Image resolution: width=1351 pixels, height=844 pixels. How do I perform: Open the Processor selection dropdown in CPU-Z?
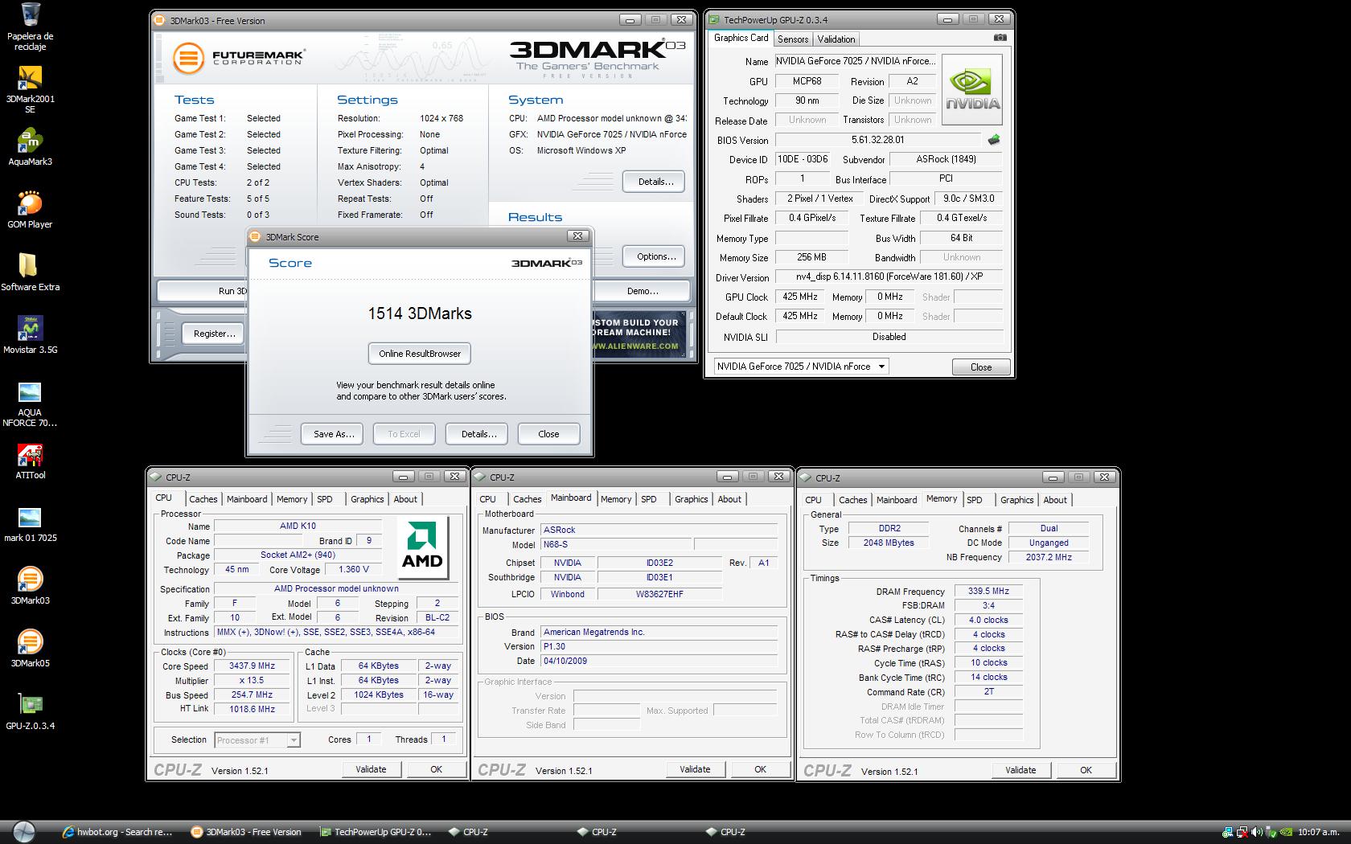point(257,740)
